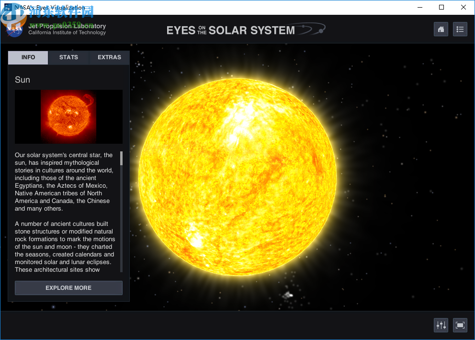The image size is (475, 340).
Task: Click the home icon in top toolbar
Action: pos(441,29)
